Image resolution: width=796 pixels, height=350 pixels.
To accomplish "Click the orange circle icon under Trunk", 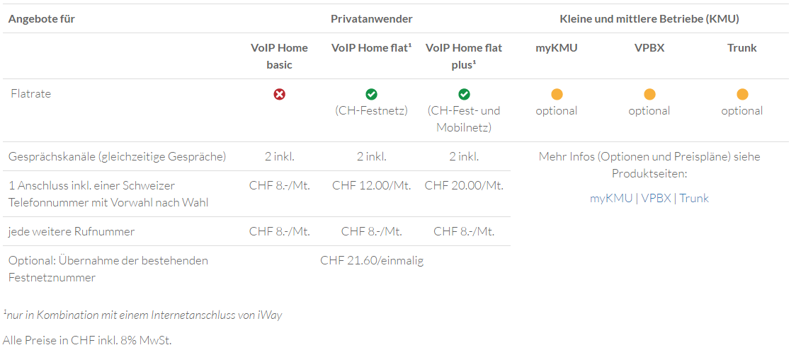I will tap(742, 94).
